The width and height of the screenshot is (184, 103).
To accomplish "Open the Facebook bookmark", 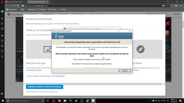I will [x=52, y=9].
